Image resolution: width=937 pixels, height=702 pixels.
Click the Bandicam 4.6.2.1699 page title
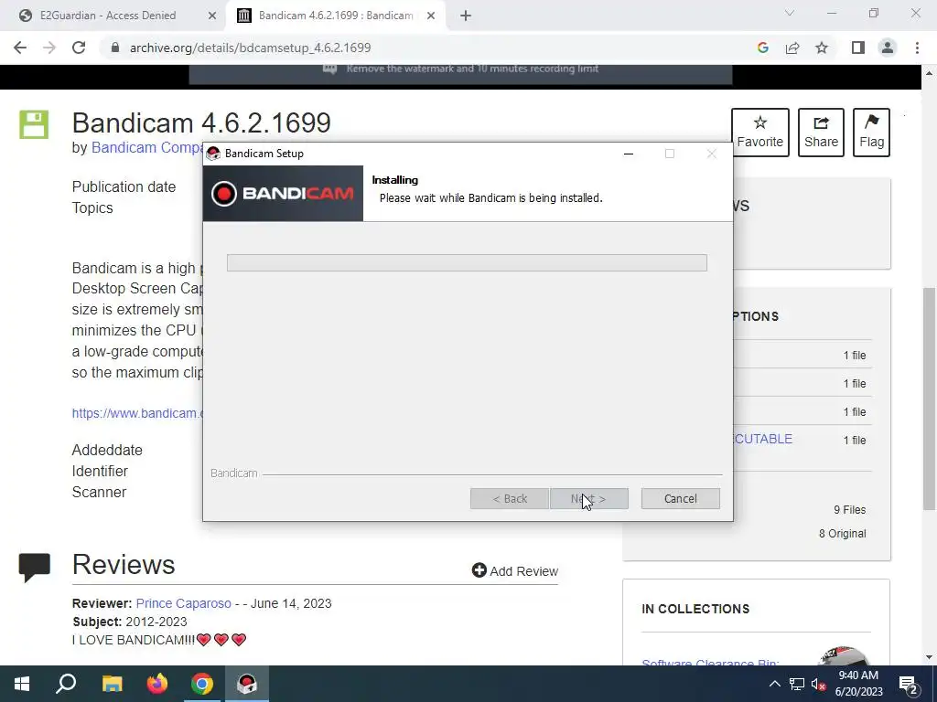tap(201, 123)
